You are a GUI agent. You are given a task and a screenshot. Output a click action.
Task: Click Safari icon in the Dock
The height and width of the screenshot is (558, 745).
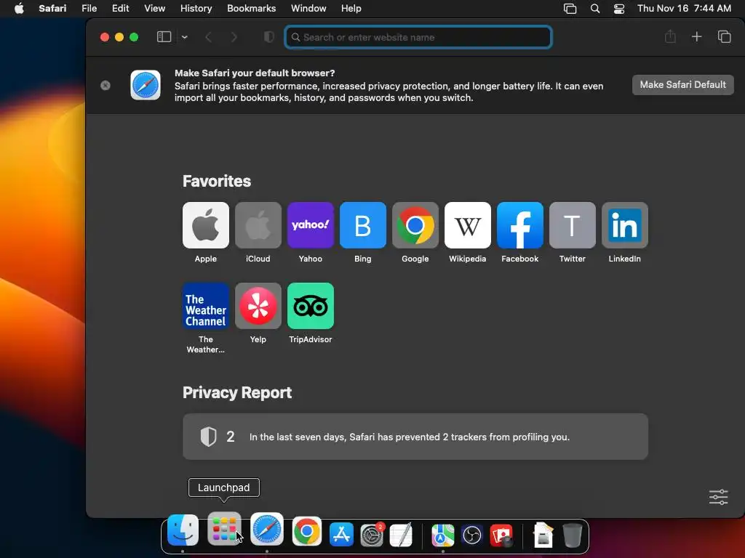tap(267, 529)
